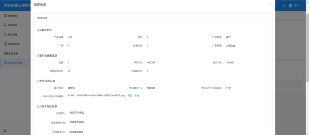This screenshot has width=309, height=135.
Task: Click the 代理采购 person icon in the sidebar
Action: 5,25
